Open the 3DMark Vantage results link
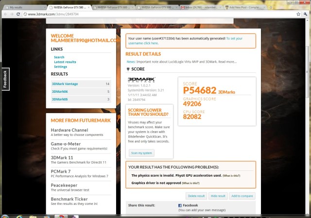Screen dimensions: 311x218 [65, 84]
